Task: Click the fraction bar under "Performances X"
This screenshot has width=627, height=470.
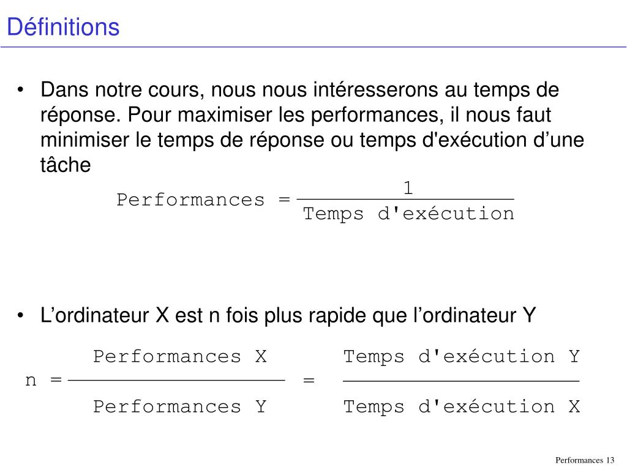Action: click(x=177, y=381)
